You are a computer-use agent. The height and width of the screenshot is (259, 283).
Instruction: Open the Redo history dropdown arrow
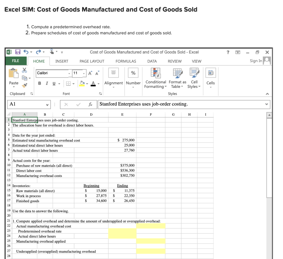[x=44, y=52]
